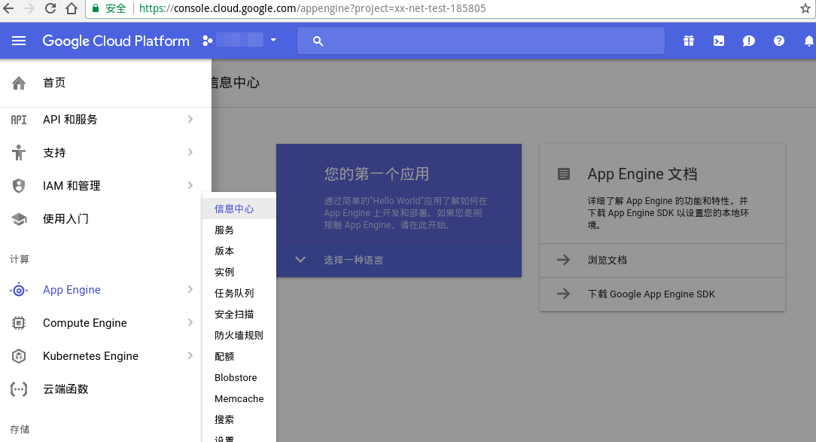This screenshot has width=816, height=442.
Task: Expand the App Engine submenu chevron
Action: 190,289
